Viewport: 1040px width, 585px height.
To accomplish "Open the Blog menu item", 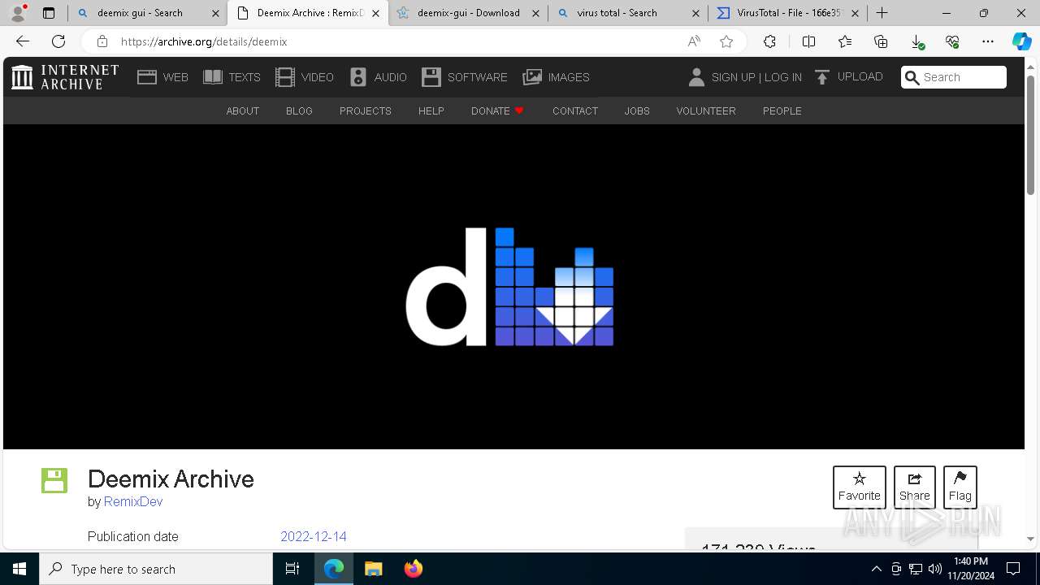I will pos(299,111).
